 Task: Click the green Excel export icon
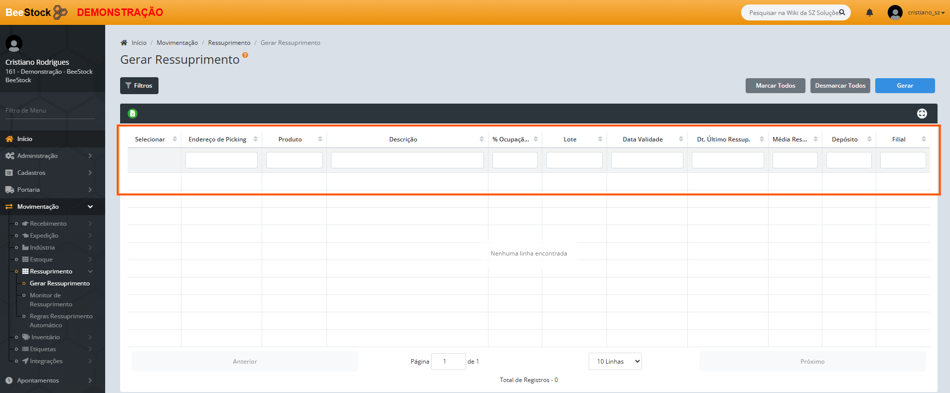[x=133, y=114]
